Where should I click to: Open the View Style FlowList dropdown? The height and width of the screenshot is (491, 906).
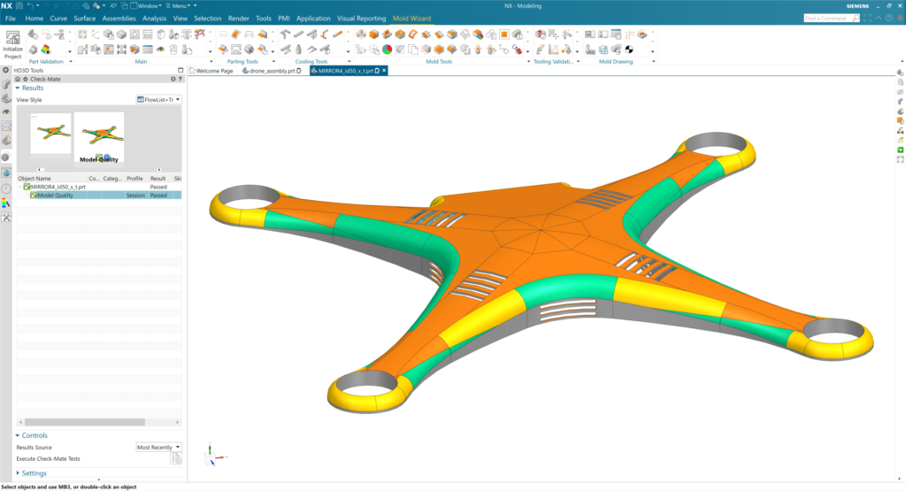(158, 100)
